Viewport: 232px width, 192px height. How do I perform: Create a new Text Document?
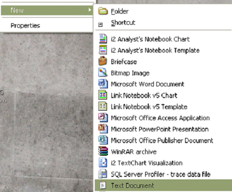pyautogui.click(x=163, y=185)
